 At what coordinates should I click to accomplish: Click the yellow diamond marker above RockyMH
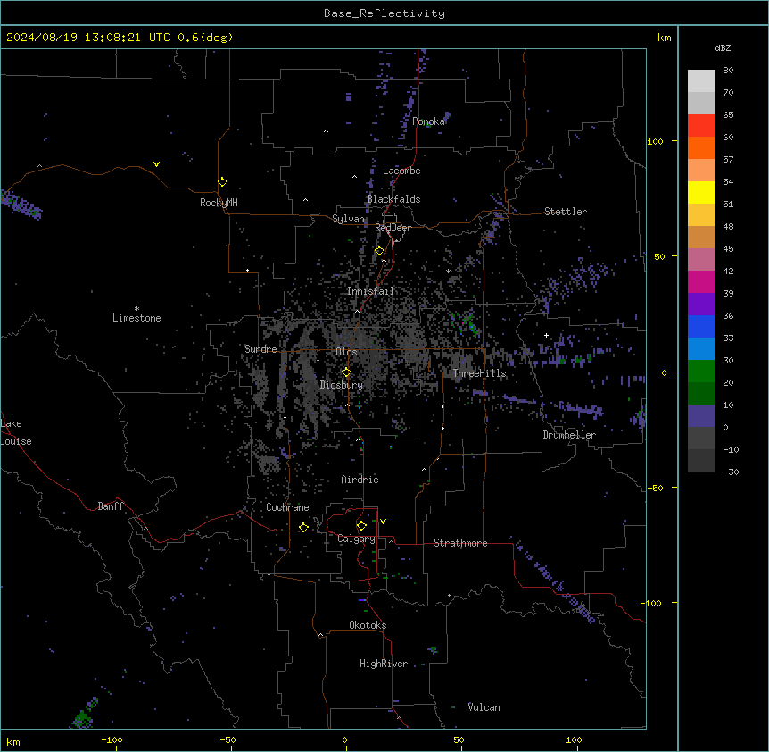point(222,182)
